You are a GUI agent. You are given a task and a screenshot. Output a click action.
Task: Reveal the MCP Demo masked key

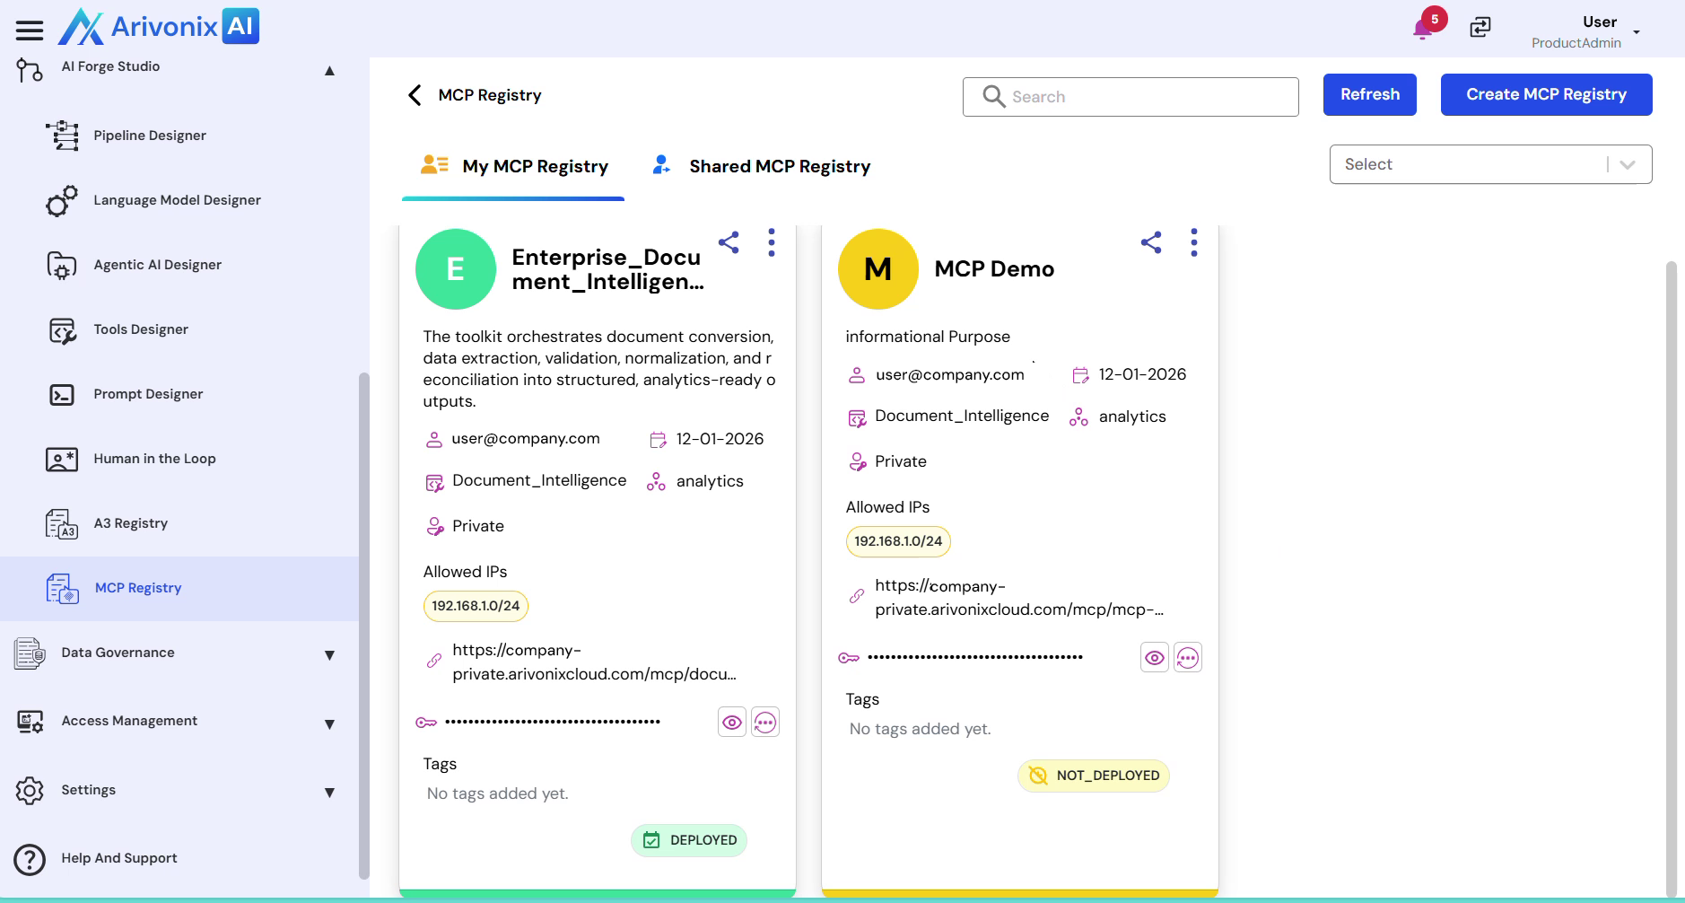(1155, 658)
